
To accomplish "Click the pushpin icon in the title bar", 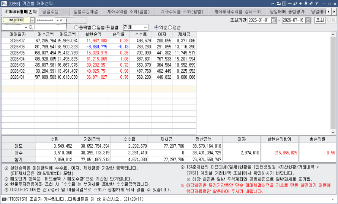I will (x=306, y=4).
